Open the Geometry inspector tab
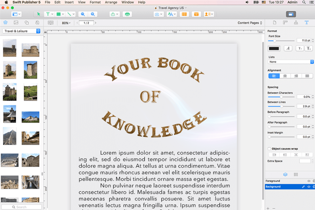The height and width of the screenshot is (210, 315). (x=285, y=23)
